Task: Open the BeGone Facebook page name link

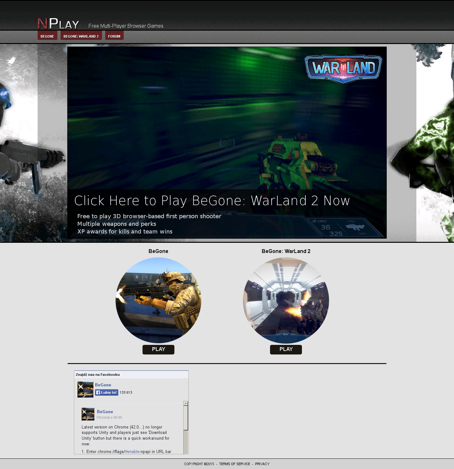Action: pos(103,385)
